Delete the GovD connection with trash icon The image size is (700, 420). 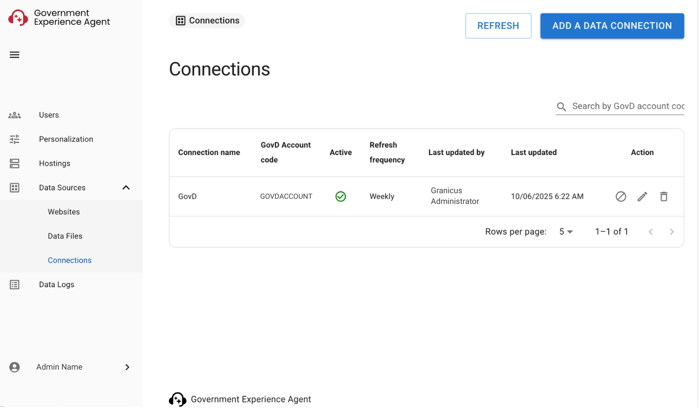[x=664, y=196]
